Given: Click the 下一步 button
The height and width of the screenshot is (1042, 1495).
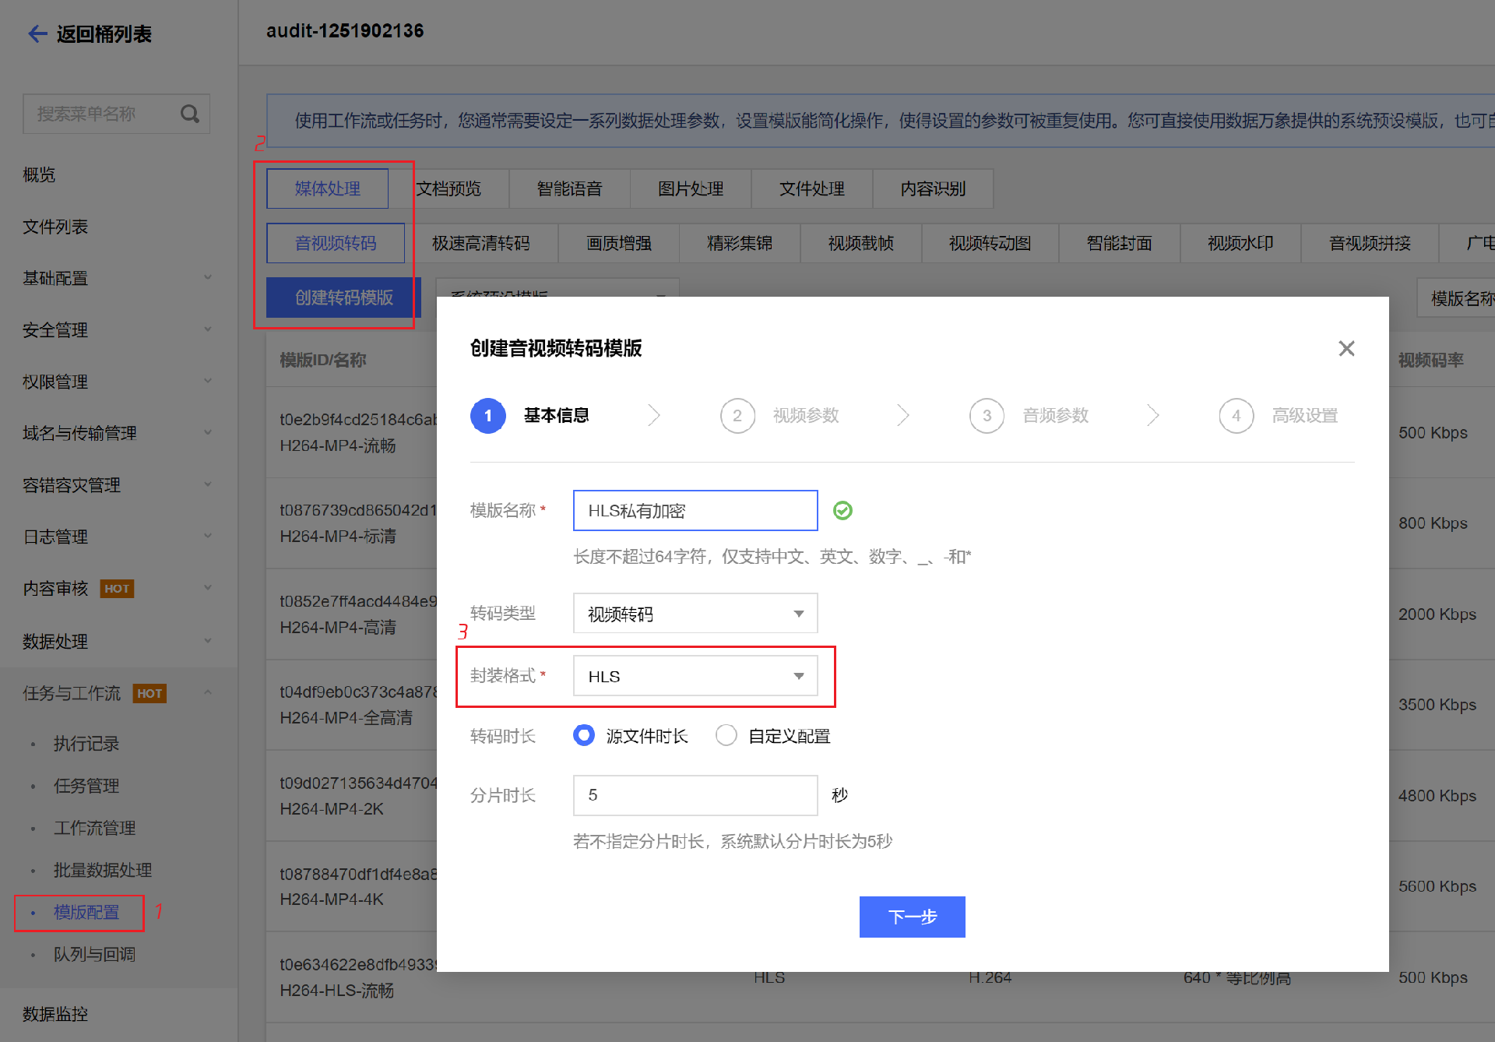Looking at the screenshot, I should pos(912,917).
